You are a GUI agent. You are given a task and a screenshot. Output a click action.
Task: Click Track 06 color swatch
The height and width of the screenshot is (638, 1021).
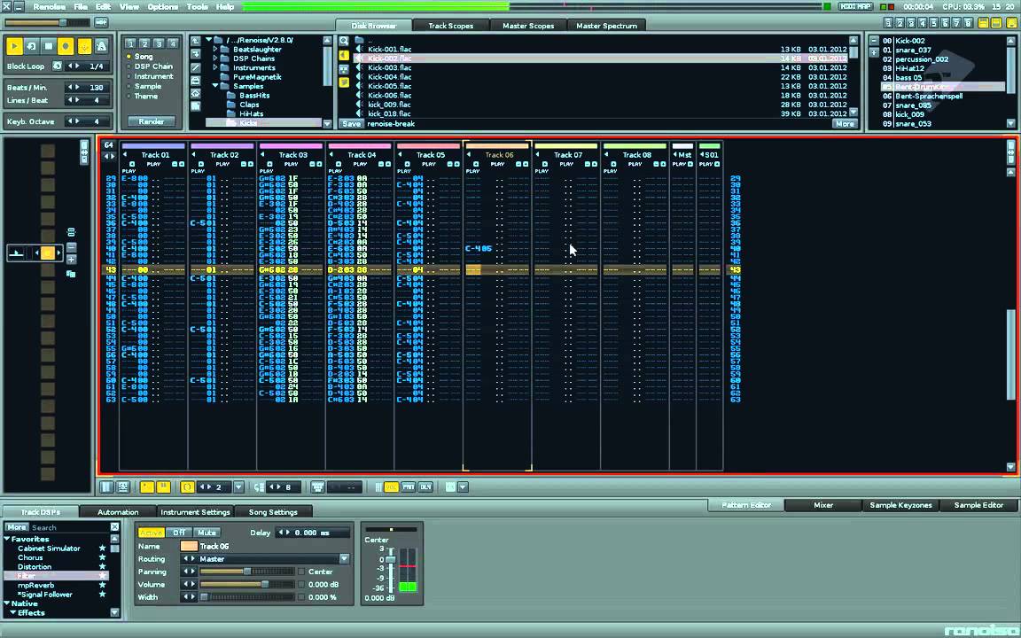[189, 546]
